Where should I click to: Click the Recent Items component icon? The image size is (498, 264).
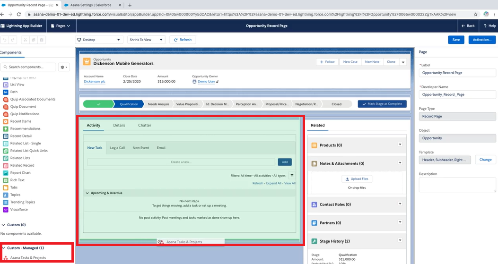[x=5, y=121]
